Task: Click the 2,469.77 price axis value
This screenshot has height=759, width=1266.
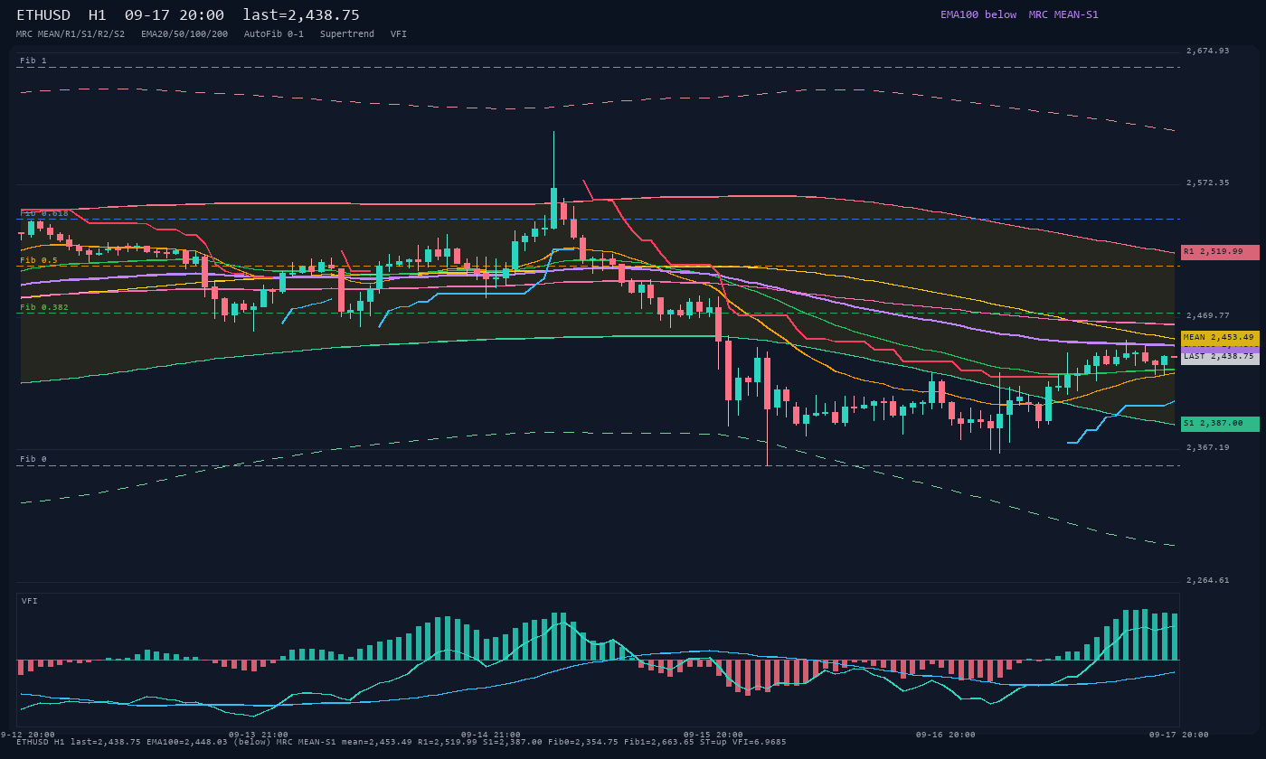Action: point(1208,315)
